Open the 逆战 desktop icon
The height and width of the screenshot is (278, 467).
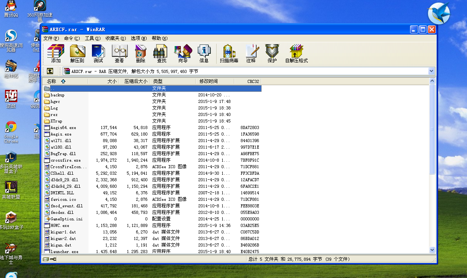click(11, 99)
